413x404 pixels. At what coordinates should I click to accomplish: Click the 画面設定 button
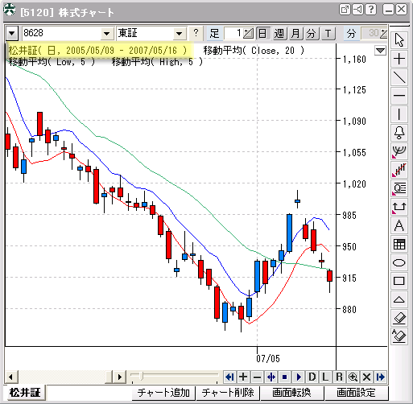click(356, 393)
